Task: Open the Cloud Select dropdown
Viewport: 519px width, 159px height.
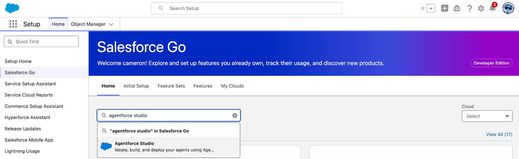Action: [x=487, y=116]
